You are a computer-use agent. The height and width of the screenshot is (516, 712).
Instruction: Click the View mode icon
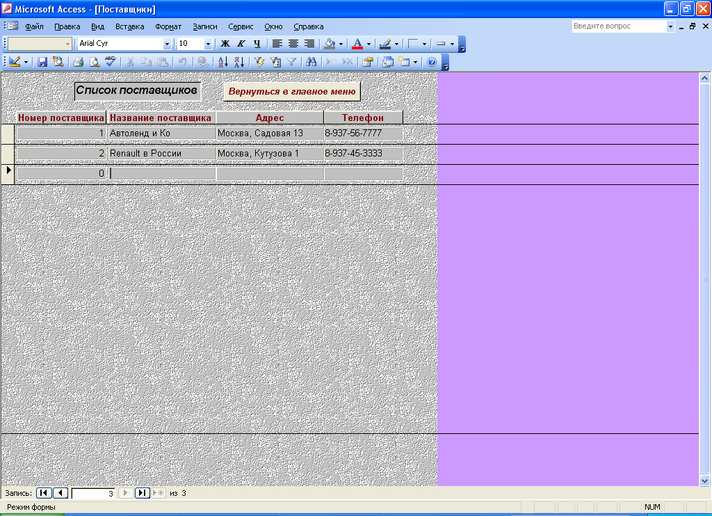point(15,62)
